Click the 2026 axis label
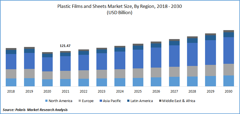240x114 pixels. pyautogui.click(x=156, y=91)
